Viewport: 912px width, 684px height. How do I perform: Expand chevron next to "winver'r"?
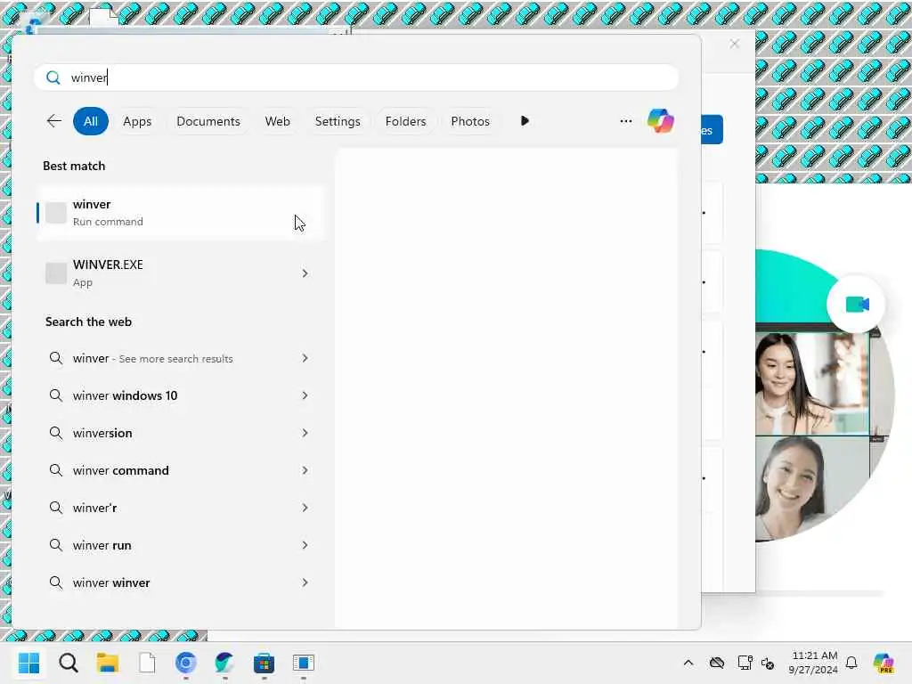coord(305,508)
